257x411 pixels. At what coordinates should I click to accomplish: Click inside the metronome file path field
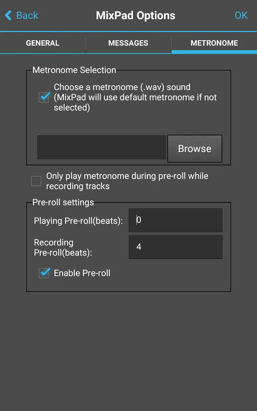(102, 147)
